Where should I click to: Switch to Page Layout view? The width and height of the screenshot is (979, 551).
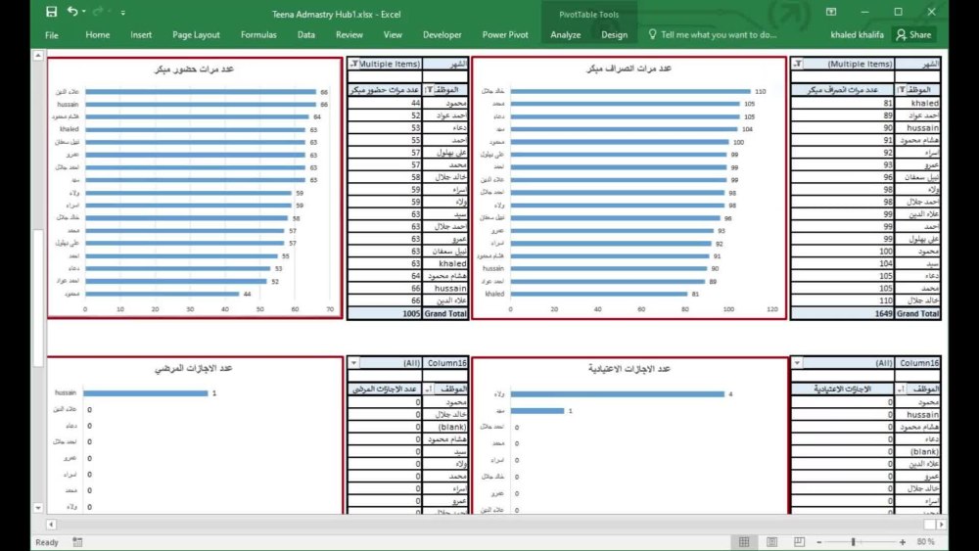(x=771, y=541)
